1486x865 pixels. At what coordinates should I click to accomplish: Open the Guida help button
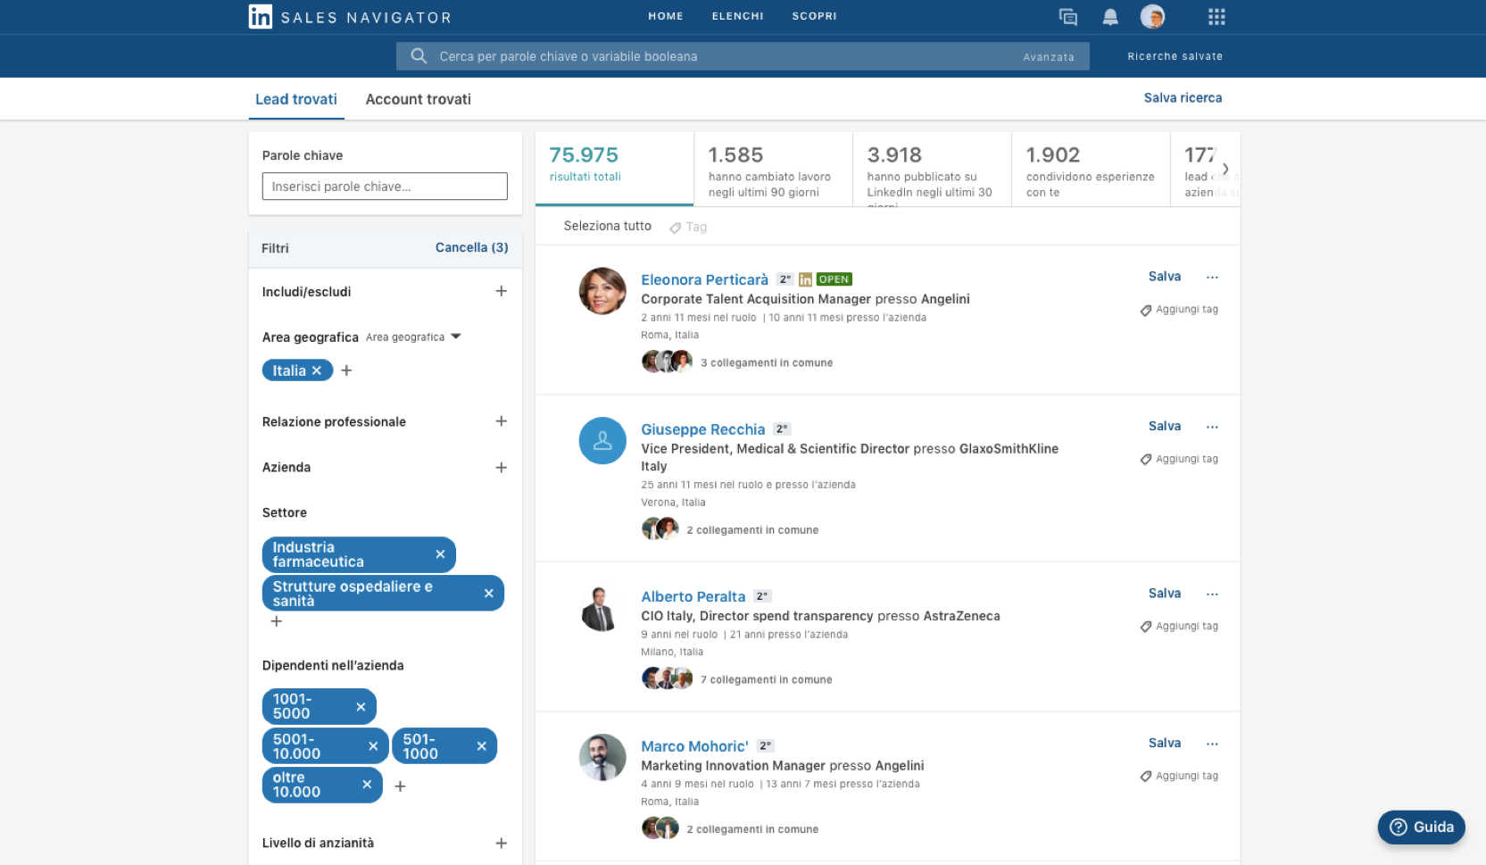point(1422,828)
